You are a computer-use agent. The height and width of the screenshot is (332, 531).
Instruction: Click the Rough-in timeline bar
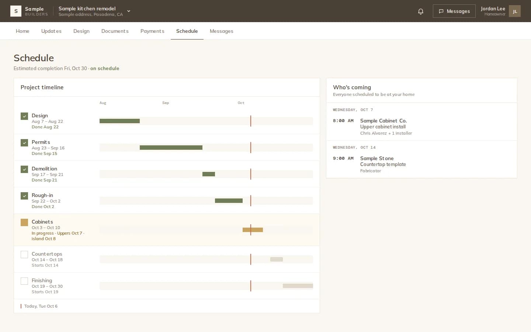point(229,201)
